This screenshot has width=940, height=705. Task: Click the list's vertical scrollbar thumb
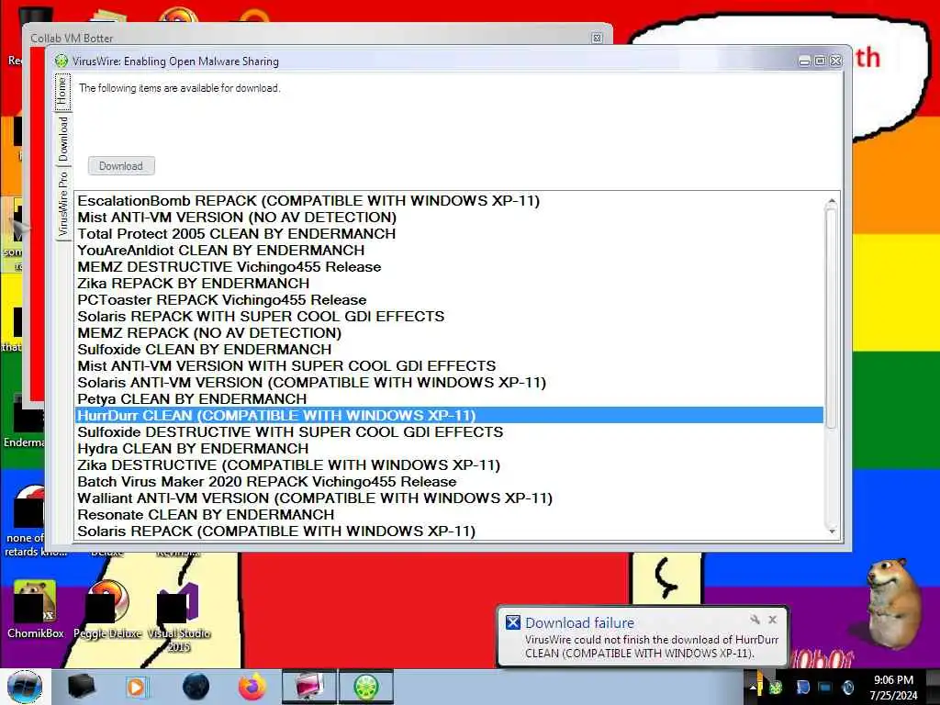(832, 318)
